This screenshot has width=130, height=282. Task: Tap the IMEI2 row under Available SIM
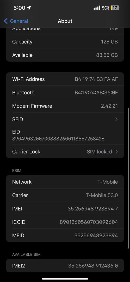tap(65, 266)
